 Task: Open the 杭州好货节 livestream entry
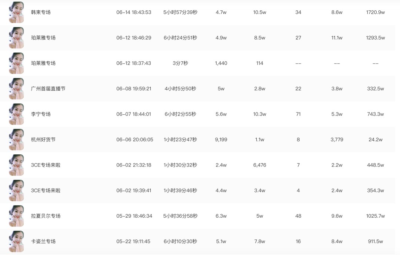point(43,140)
